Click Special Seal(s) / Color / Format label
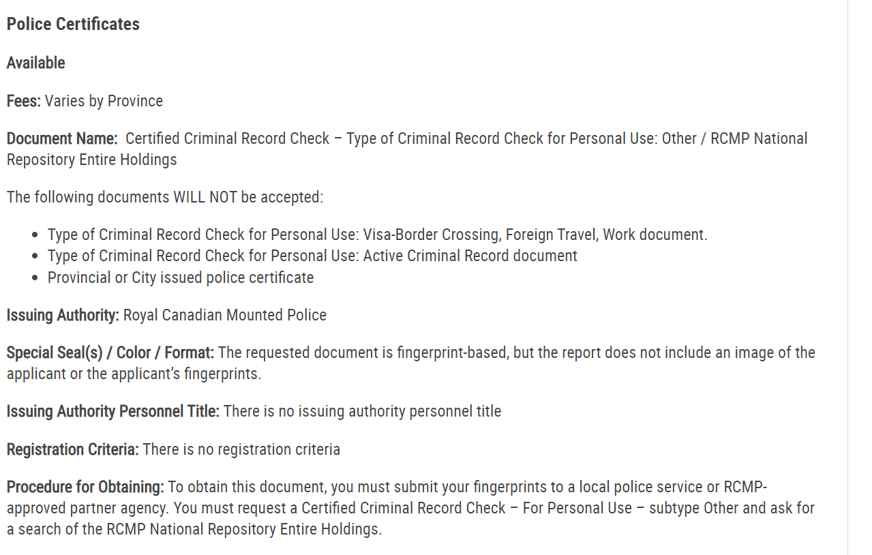This screenshot has height=555, width=872. pyautogui.click(x=110, y=352)
